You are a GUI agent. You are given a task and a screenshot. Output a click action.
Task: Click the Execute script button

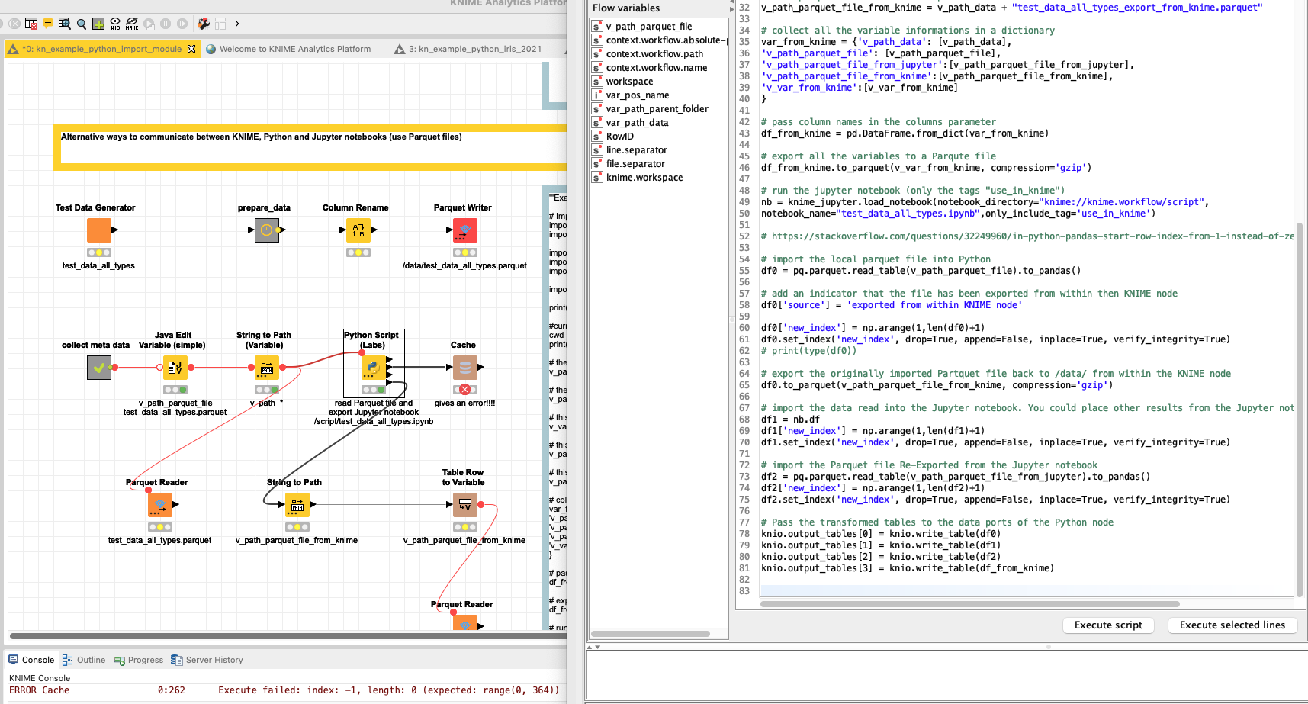pos(1108,625)
